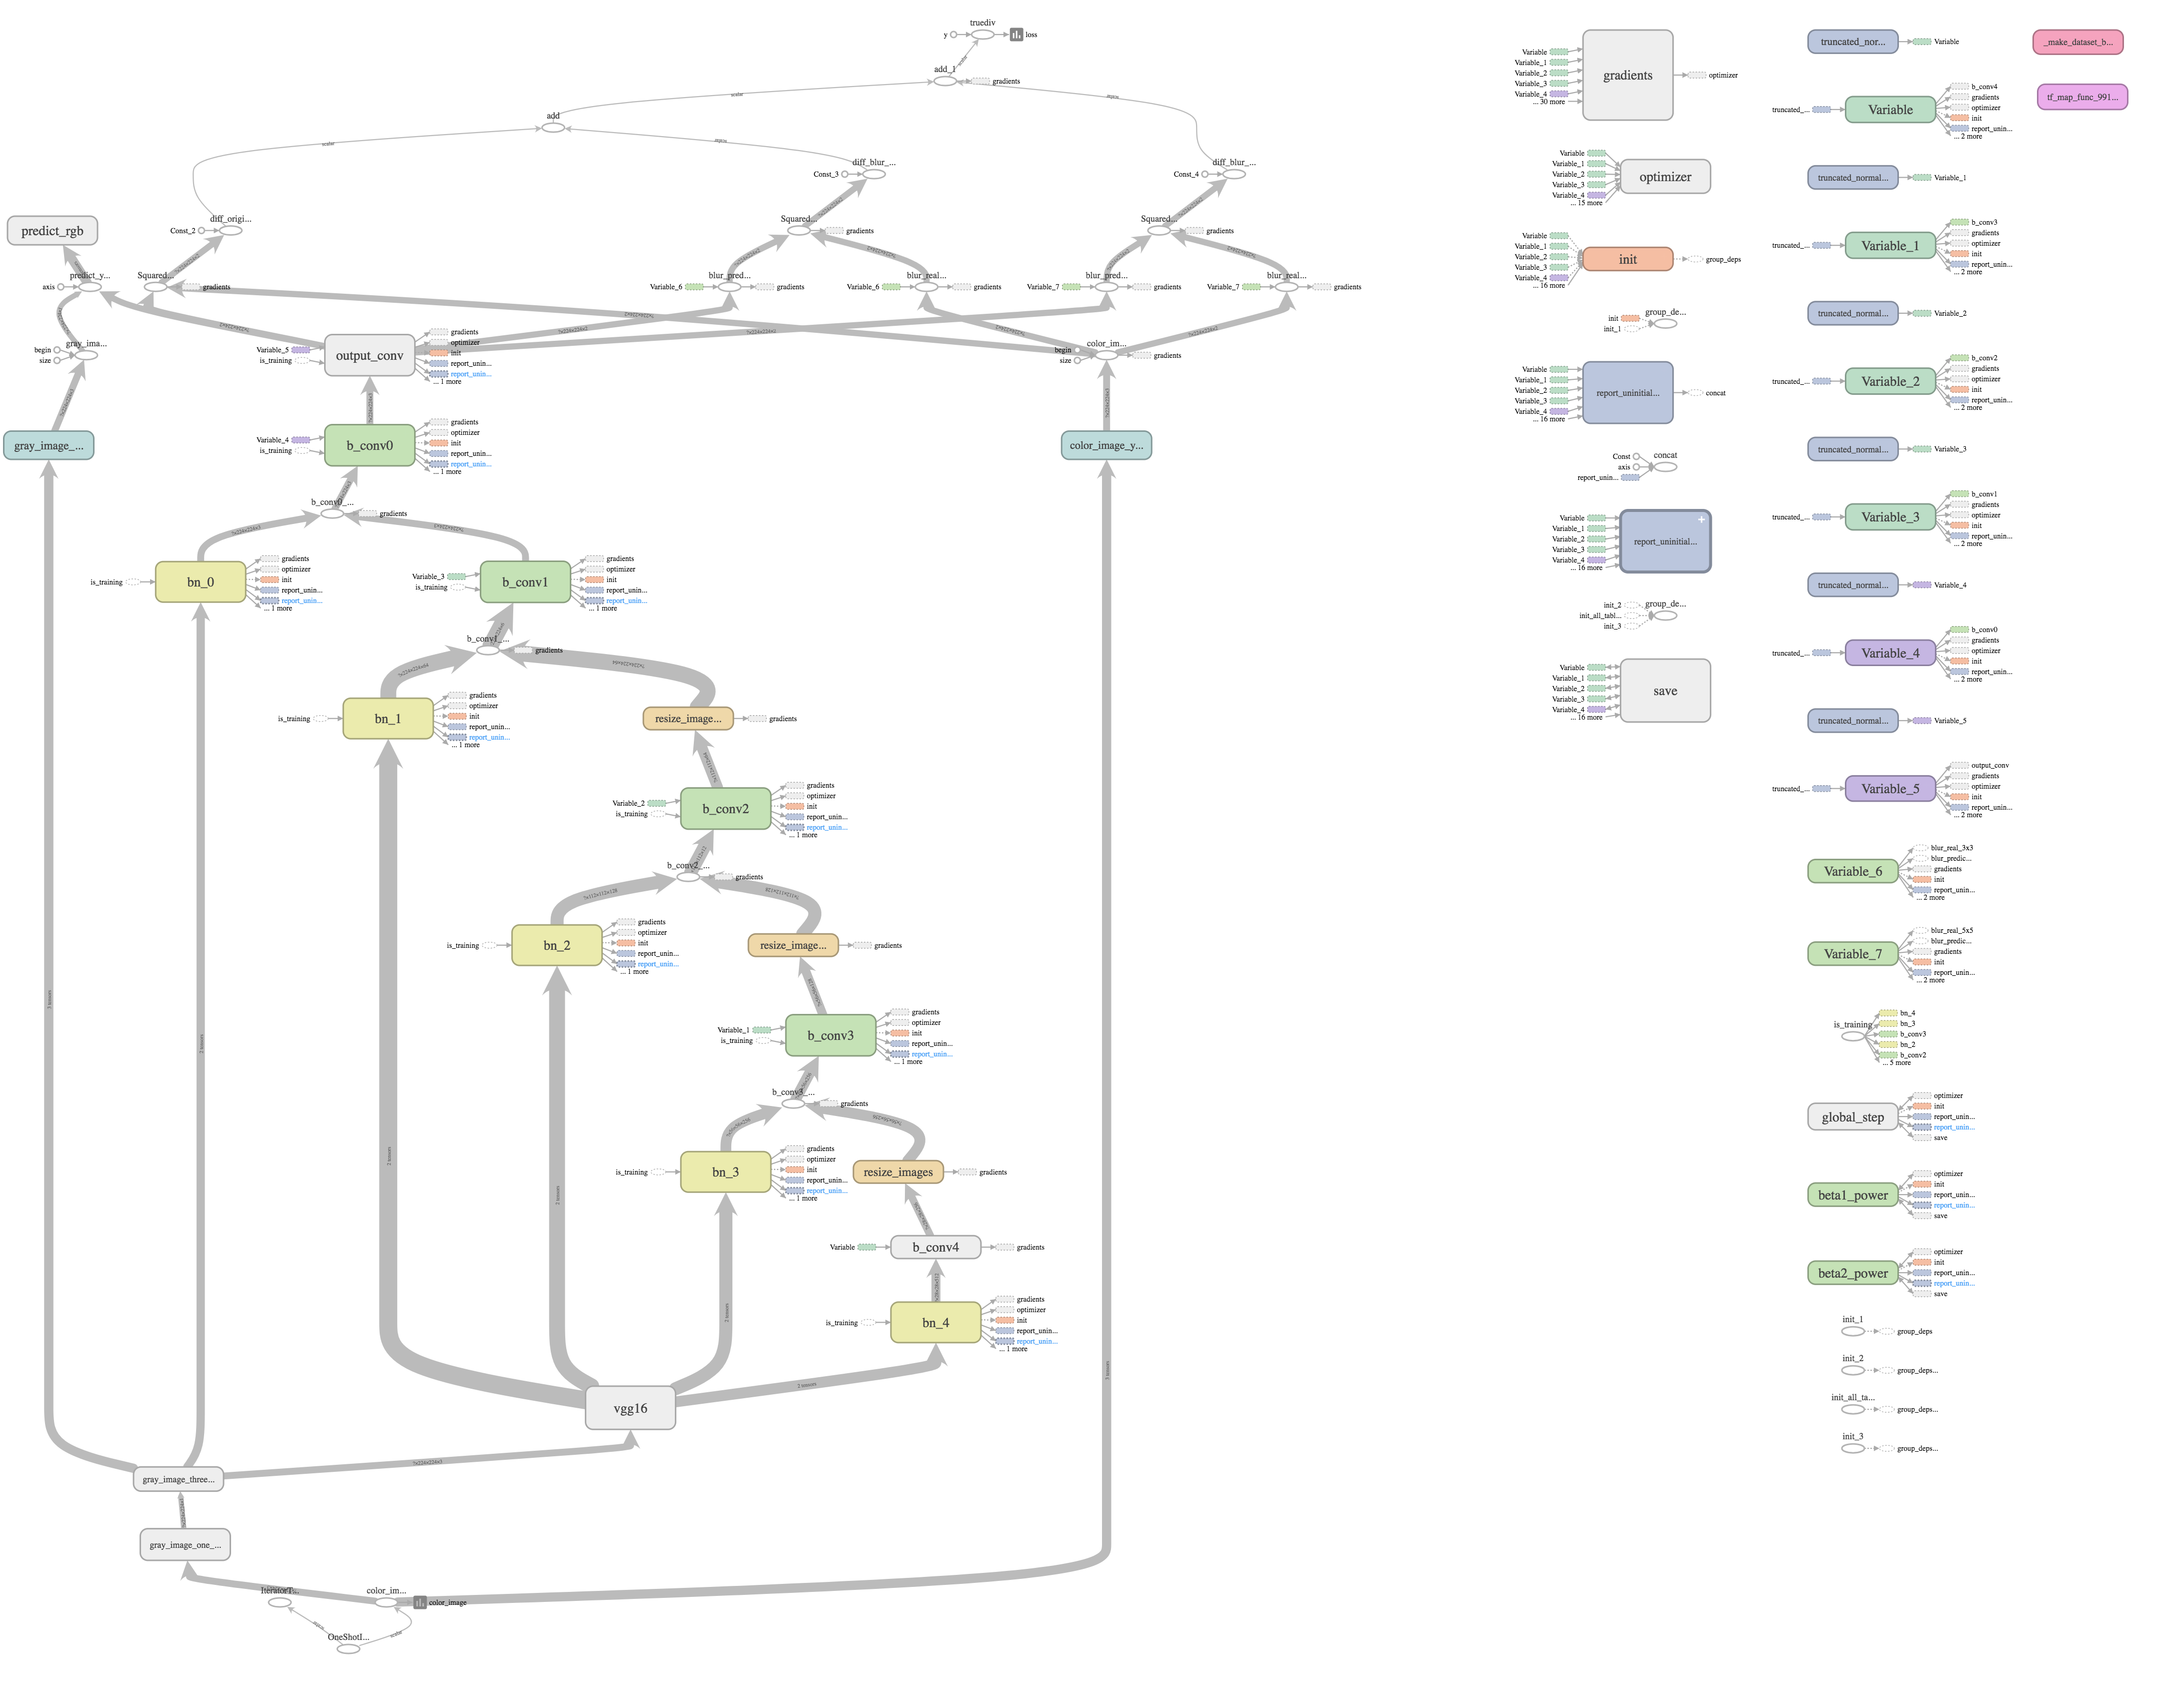Select the pink _make_dataset node
Screen dimensions: 2184x1696
[2078, 42]
